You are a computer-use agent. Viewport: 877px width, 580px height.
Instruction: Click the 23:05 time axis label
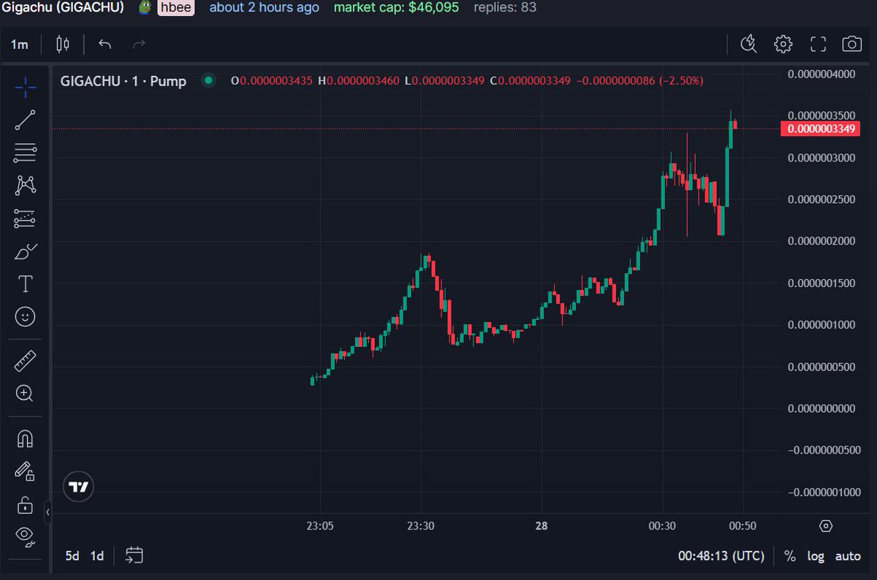pos(320,526)
